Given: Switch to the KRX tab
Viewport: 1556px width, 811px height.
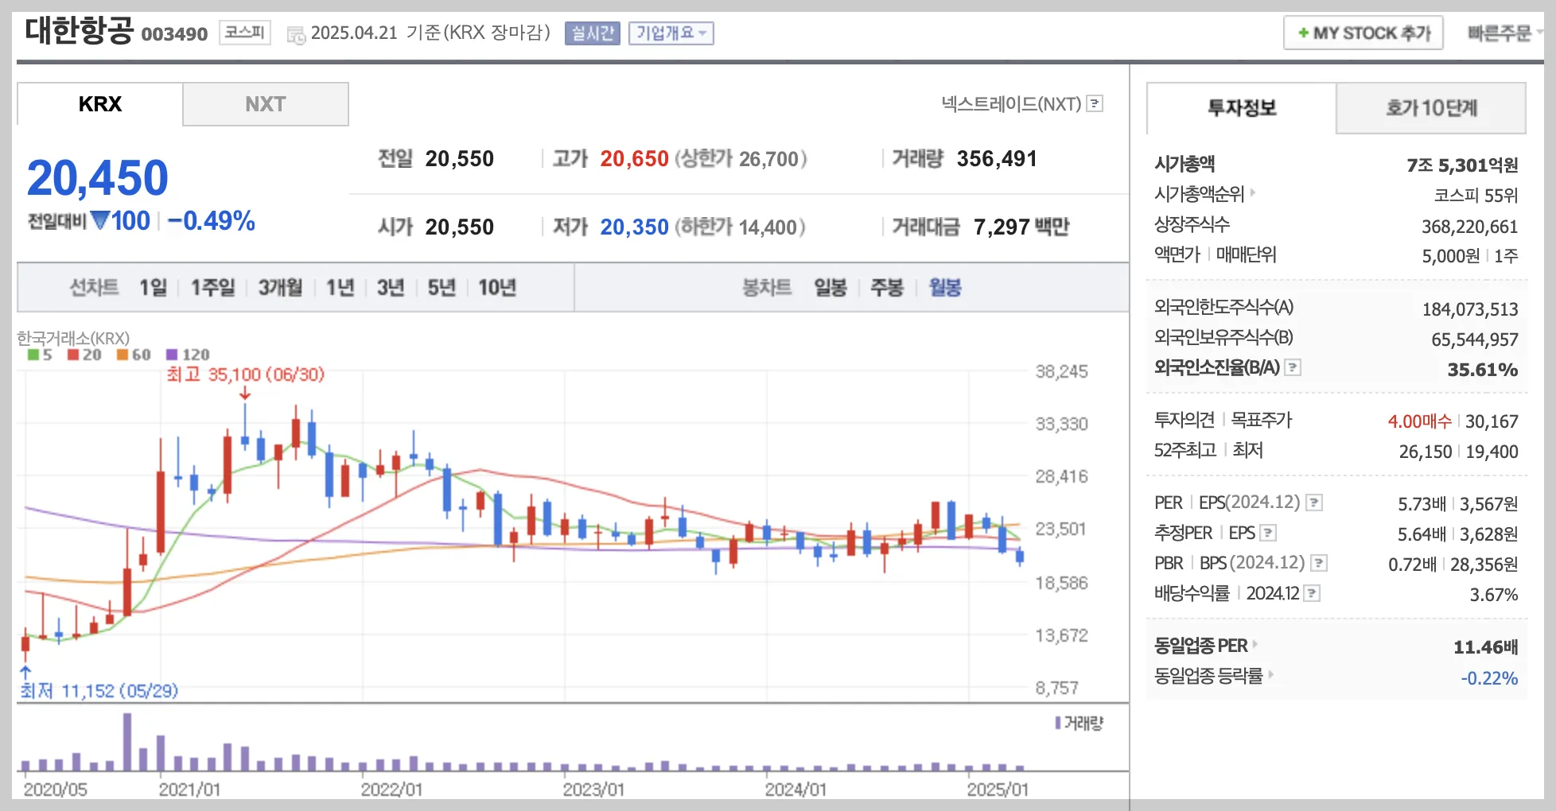Looking at the screenshot, I should [x=100, y=104].
